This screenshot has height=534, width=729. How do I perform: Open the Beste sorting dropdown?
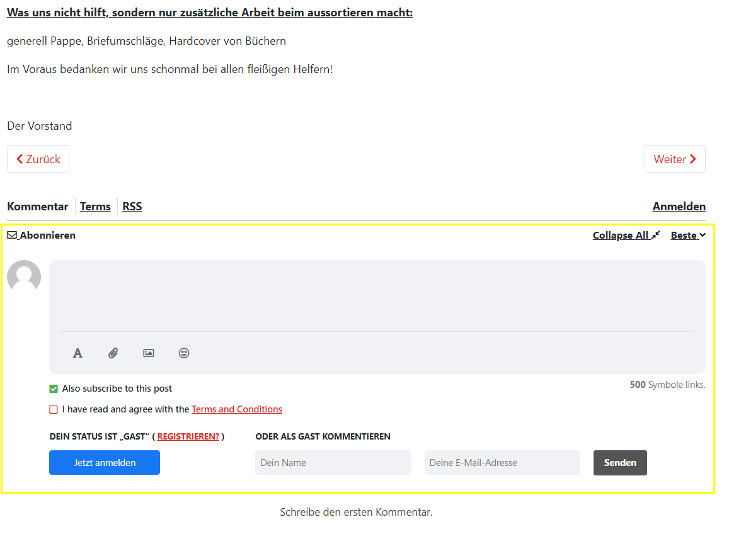coord(687,235)
